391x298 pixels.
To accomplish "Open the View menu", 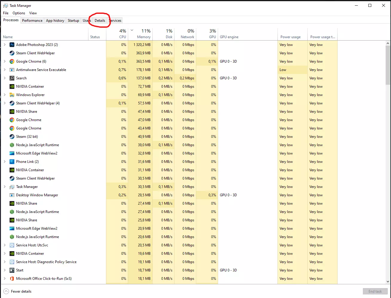I will [x=33, y=13].
